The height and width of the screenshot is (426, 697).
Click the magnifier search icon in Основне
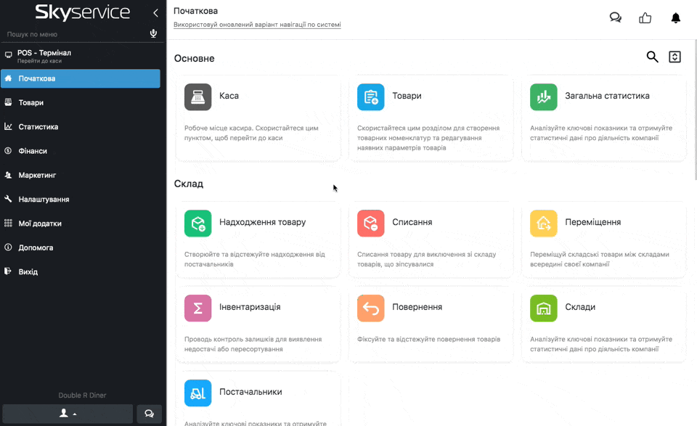point(652,57)
